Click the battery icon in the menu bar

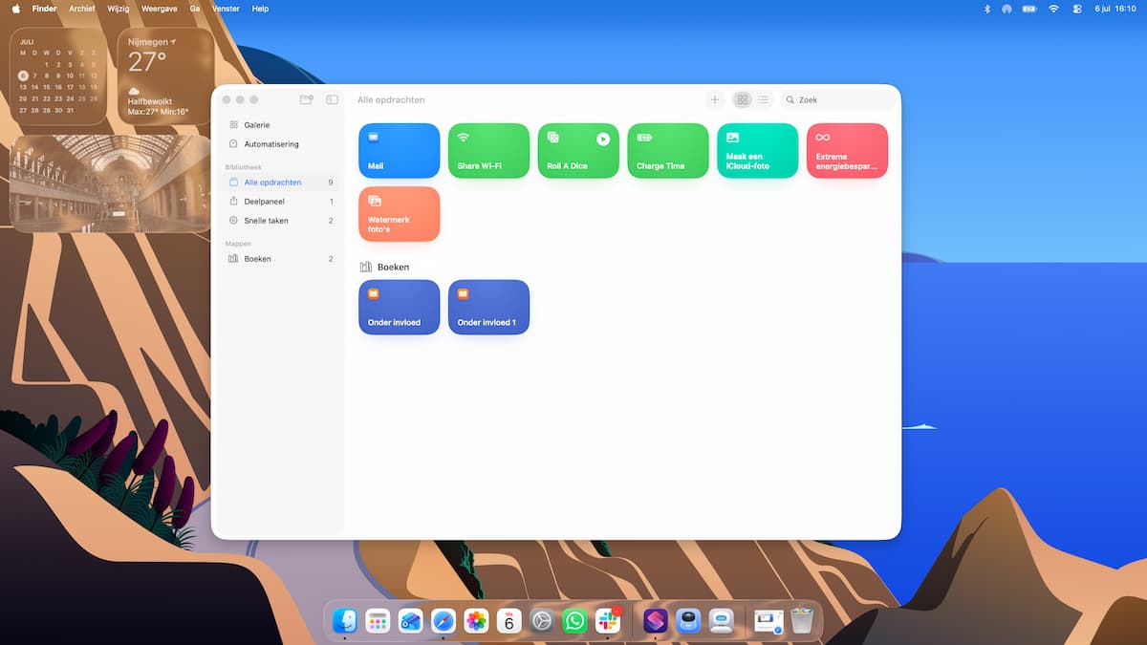1029,9
